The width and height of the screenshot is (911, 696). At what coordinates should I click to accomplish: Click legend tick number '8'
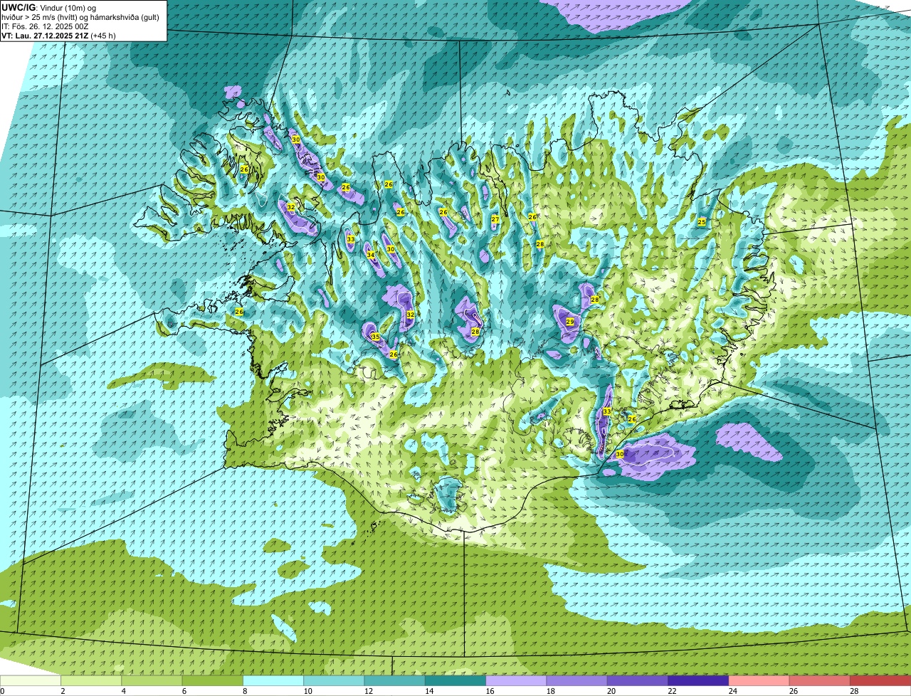[x=243, y=691]
